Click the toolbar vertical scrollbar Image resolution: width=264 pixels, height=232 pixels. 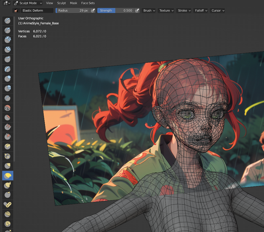[14, 89]
